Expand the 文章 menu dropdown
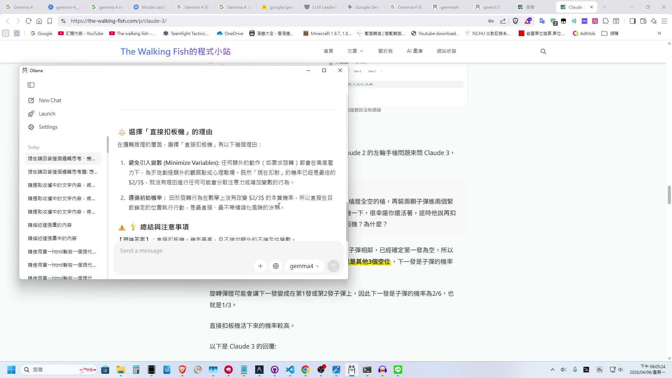Viewport: 672px width, 378px height. tap(355, 51)
